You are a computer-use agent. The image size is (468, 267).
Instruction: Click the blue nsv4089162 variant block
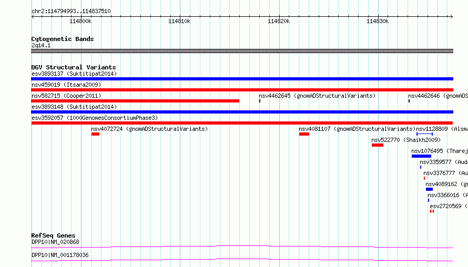point(429,189)
